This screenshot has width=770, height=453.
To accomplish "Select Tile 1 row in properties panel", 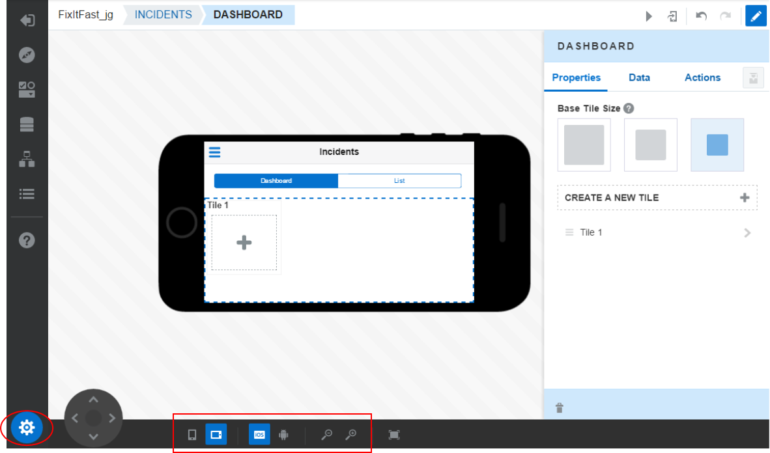I will pos(657,232).
